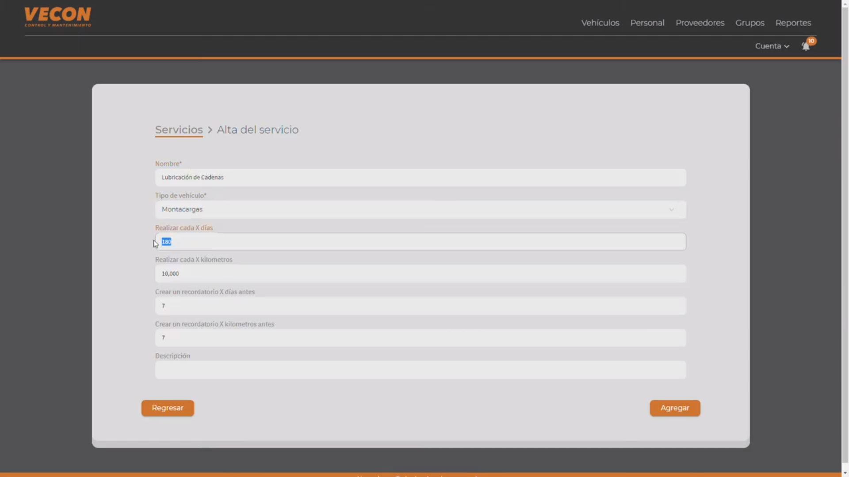849x477 pixels.
Task: Click the notification count badge
Action: click(811, 41)
